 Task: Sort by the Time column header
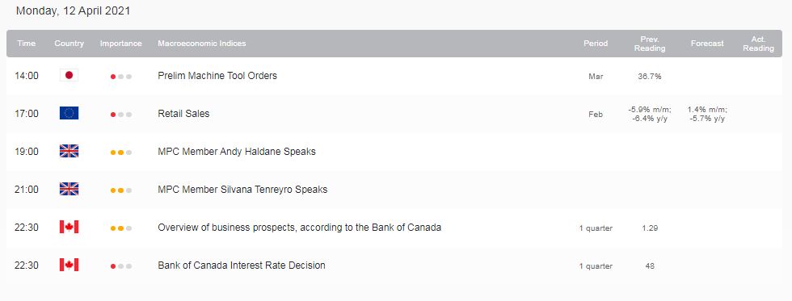pos(26,44)
